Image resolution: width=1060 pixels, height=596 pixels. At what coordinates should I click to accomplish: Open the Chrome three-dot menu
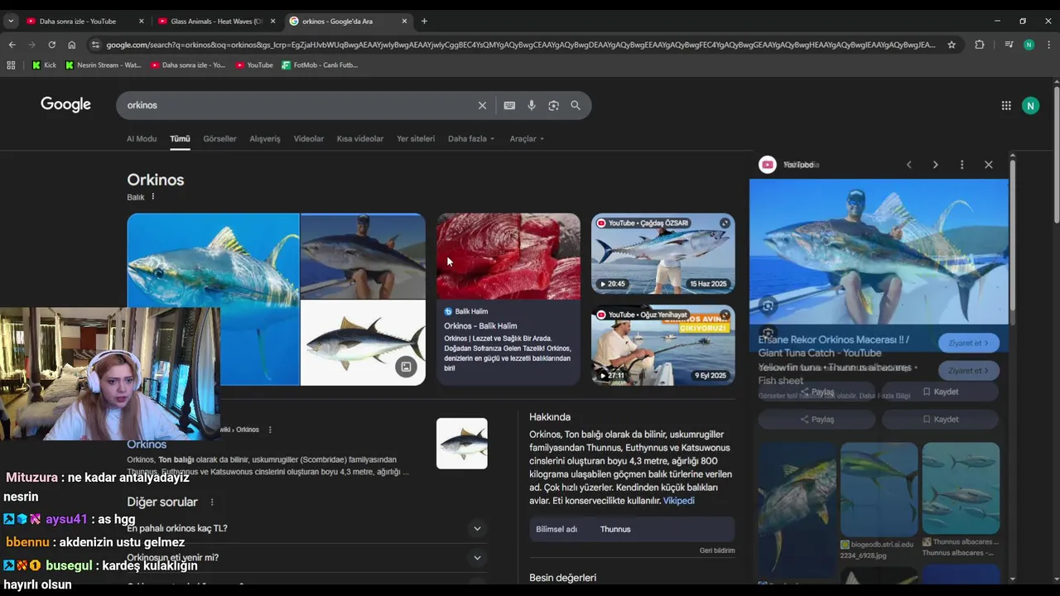coord(1048,45)
